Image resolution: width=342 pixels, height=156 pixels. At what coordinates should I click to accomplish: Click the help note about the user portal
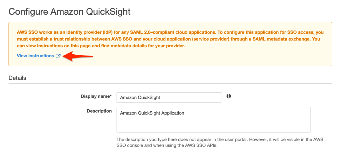(x=220, y=140)
